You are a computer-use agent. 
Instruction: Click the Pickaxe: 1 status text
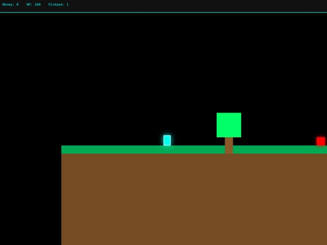58,4
